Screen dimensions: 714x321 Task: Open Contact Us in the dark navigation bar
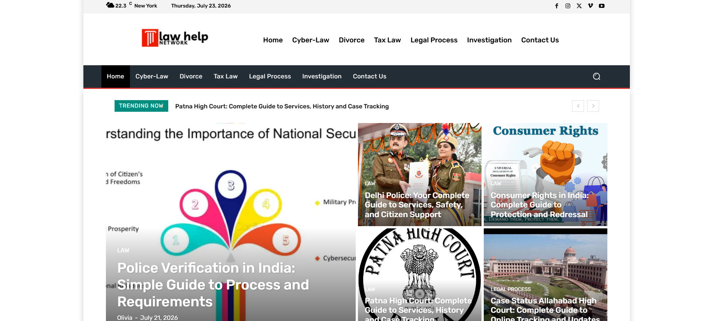pos(370,76)
